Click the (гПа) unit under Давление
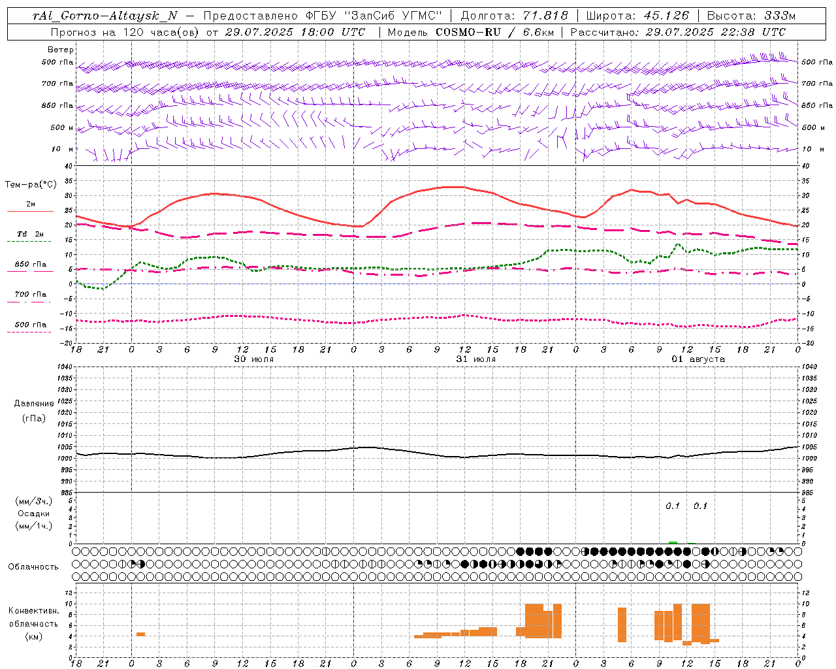 coord(34,418)
